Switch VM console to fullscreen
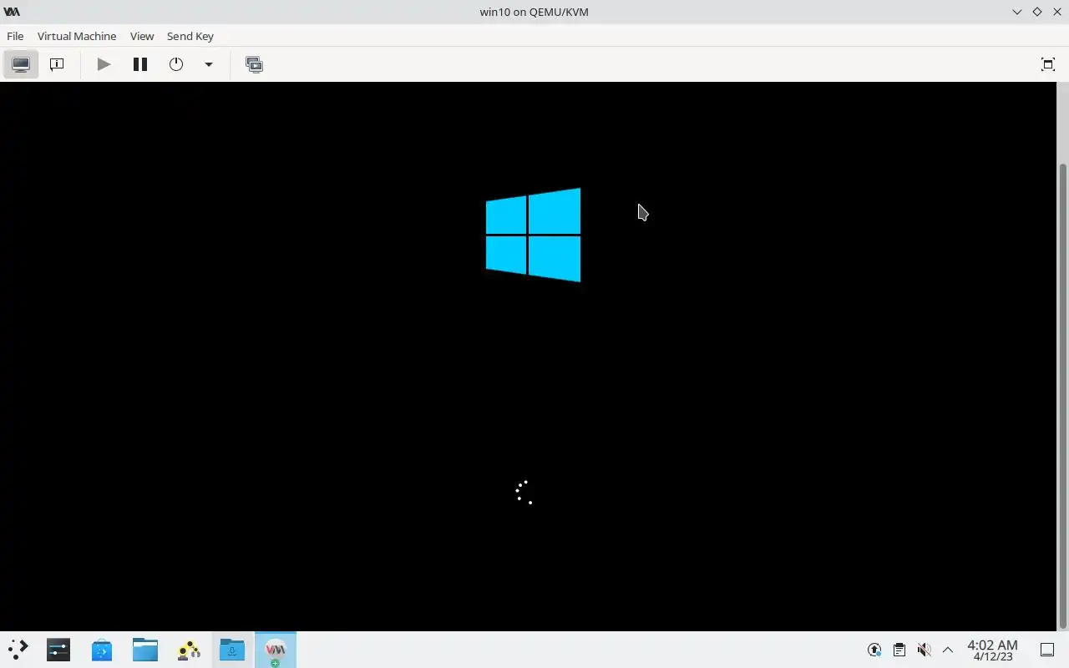 (1048, 64)
